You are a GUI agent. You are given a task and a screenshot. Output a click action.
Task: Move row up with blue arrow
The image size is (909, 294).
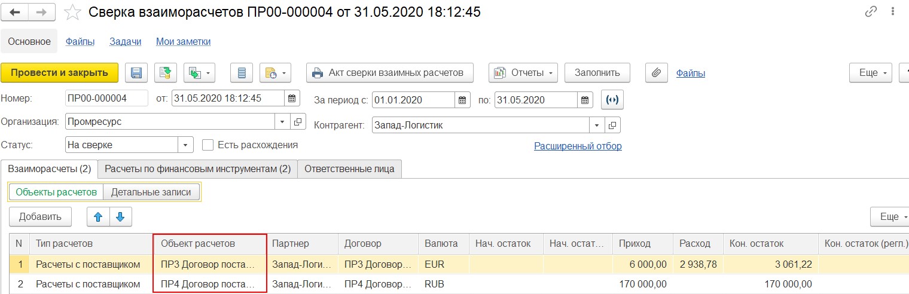(x=98, y=216)
